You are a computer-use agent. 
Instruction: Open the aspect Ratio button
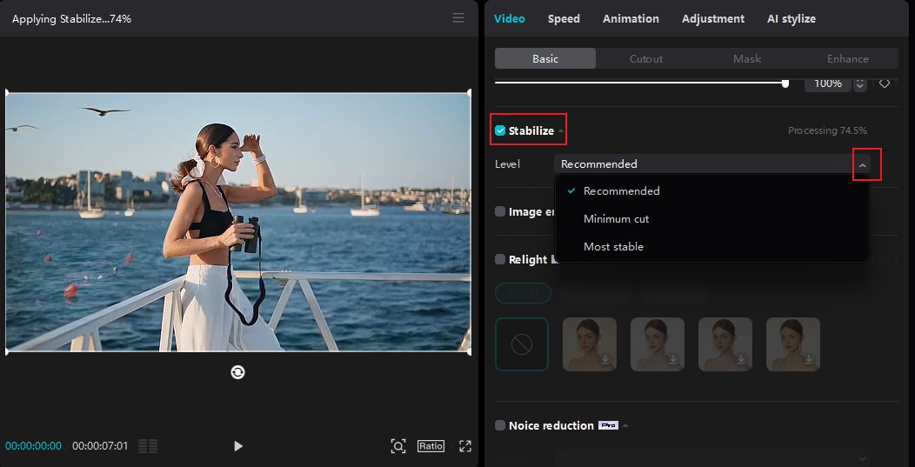tap(431, 446)
